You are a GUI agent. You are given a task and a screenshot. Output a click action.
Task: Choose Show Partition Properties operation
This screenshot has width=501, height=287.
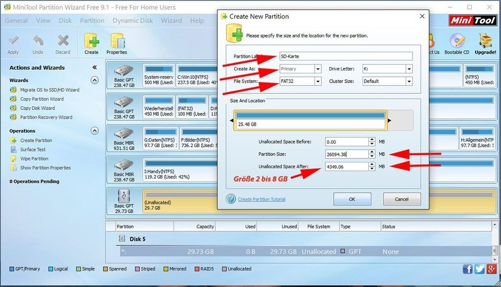point(46,168)
